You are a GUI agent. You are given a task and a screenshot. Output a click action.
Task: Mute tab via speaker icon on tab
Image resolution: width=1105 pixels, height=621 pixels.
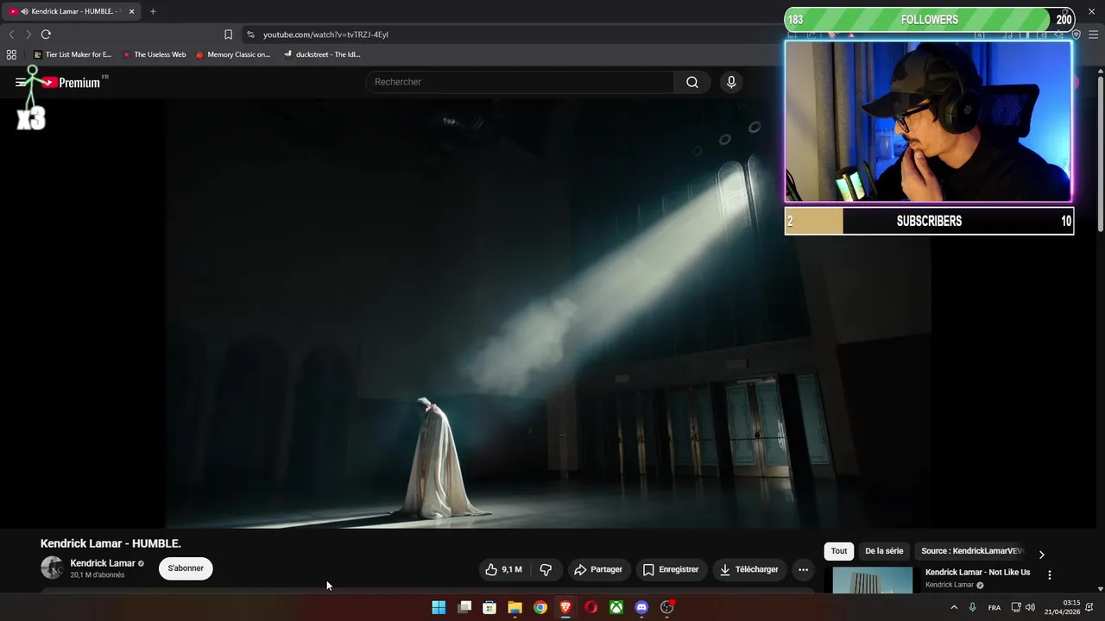click(x=24, y=11)
